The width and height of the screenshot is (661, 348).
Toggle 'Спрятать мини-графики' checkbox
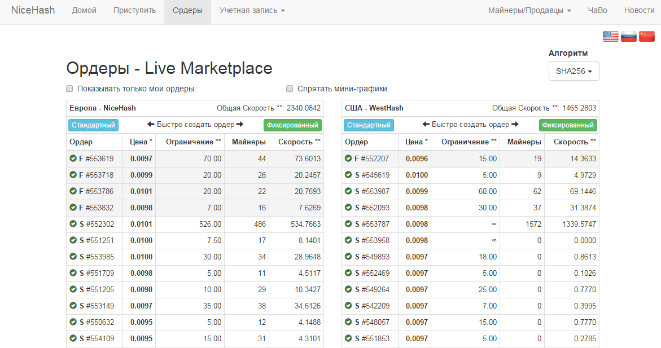[290, 89]
